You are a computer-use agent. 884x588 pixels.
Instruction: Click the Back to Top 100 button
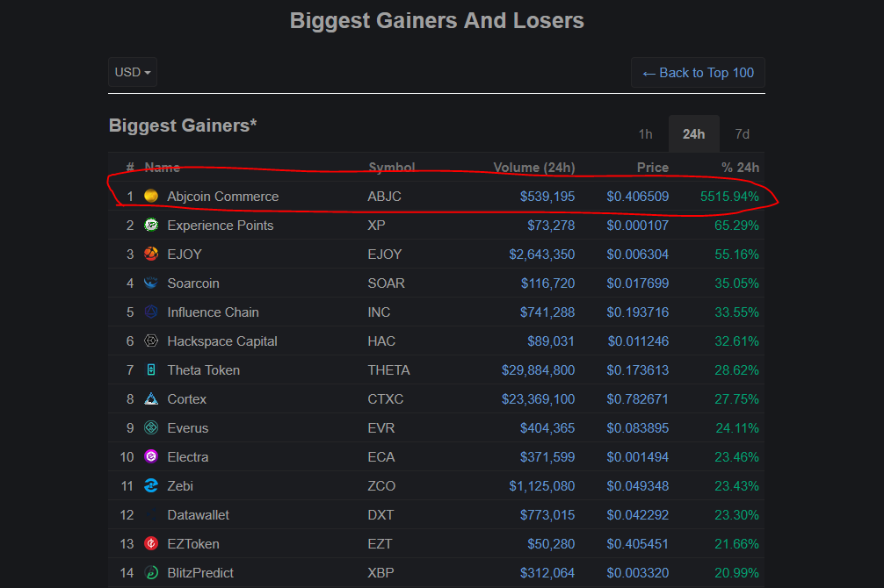698,73
